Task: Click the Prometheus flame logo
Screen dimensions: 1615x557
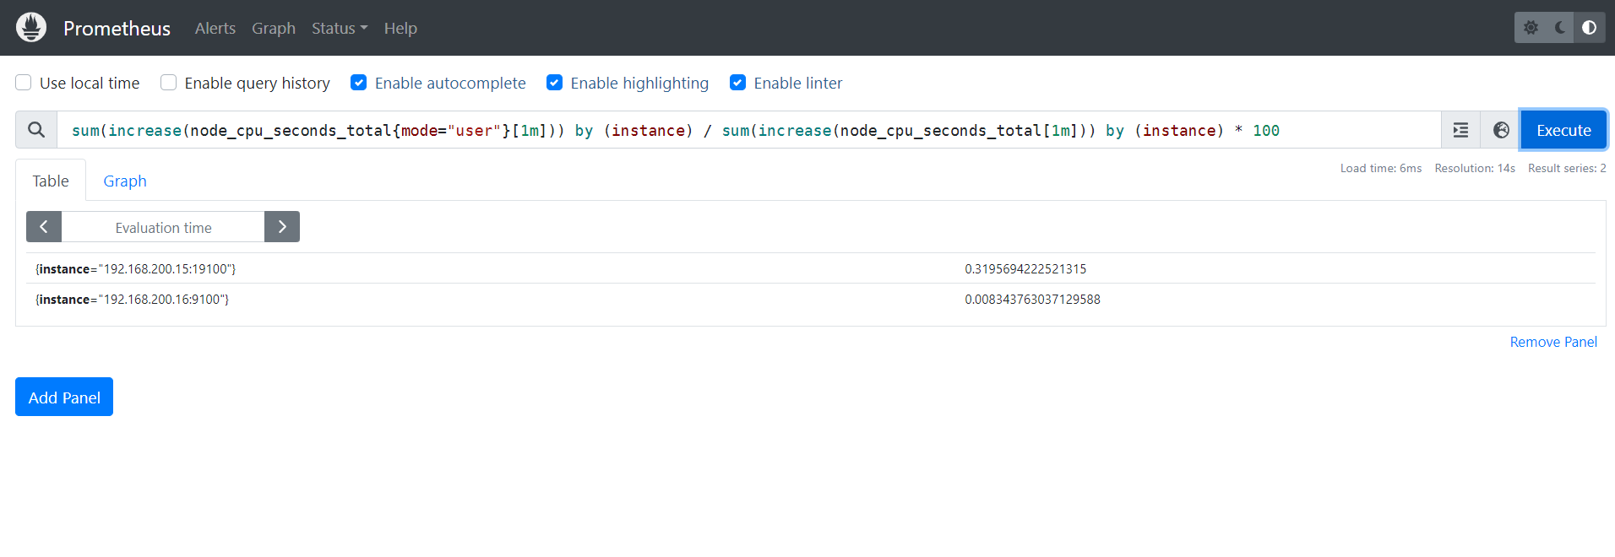Action: pos(31,28)
